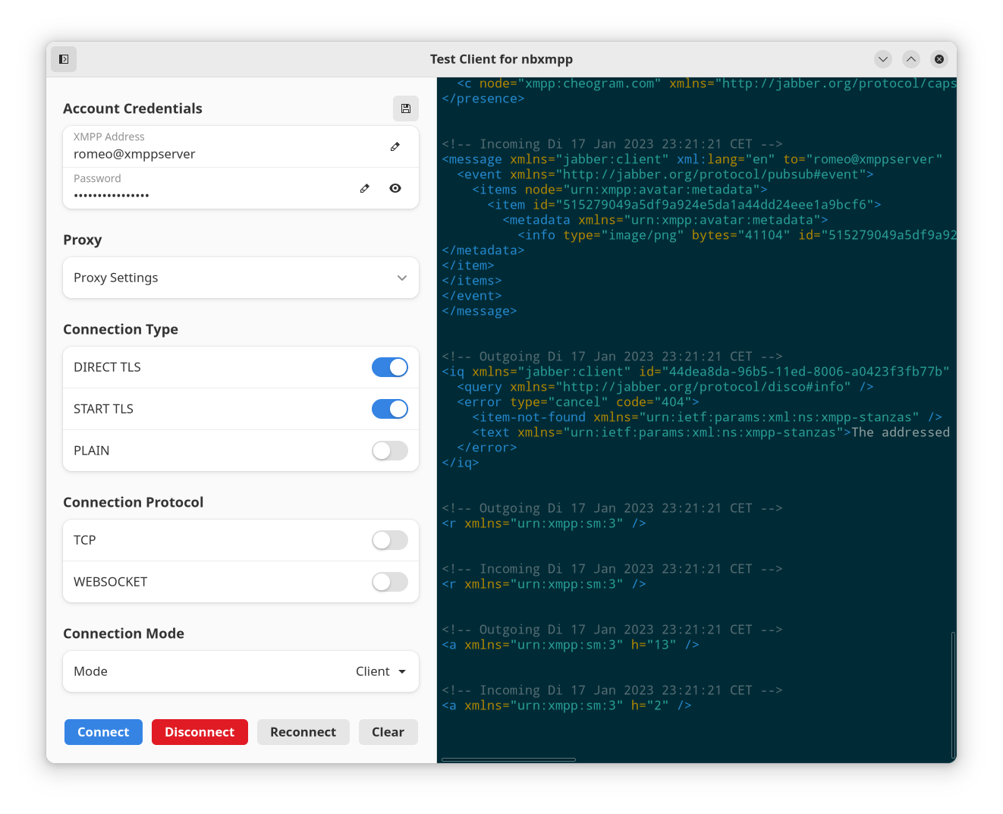Clear the XML log output
The image size is (1003, 814).
point(388,732)
